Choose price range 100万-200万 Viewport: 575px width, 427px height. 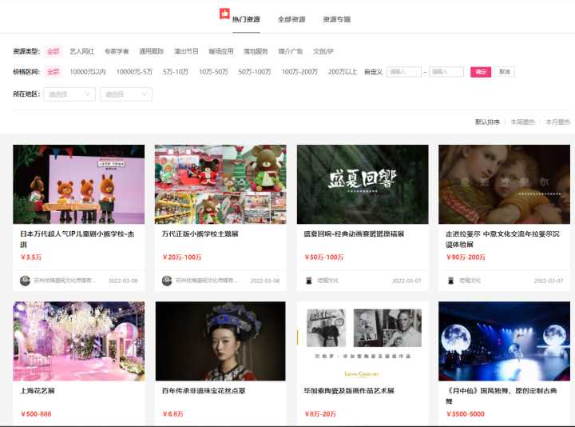[x=299, y=72]
